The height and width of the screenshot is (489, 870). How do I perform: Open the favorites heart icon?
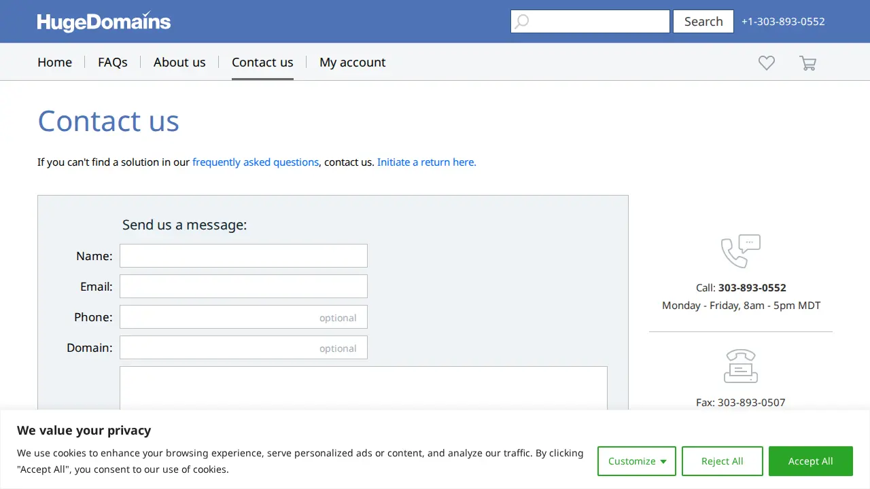click(x=767, y=63)
